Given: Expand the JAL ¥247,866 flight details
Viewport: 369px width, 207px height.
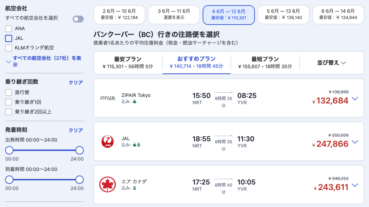Looking at the screenshot, I should point(355,142).
